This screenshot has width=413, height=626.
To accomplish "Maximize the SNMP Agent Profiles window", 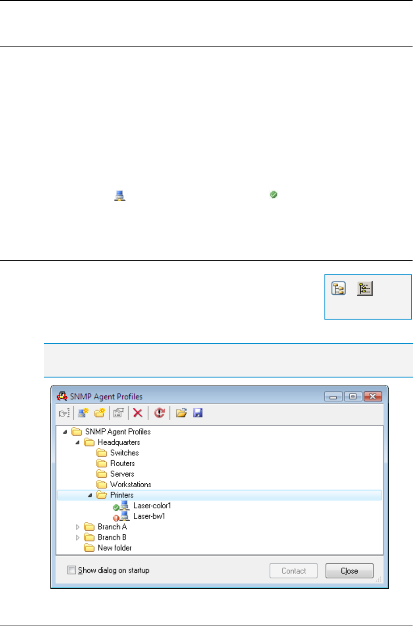I will [x=353, y=396].
